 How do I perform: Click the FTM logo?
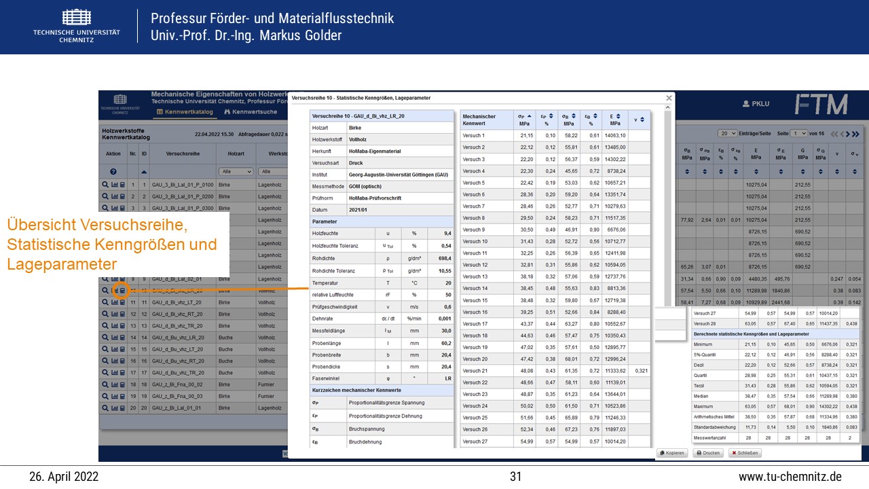[x=821, y=104]
